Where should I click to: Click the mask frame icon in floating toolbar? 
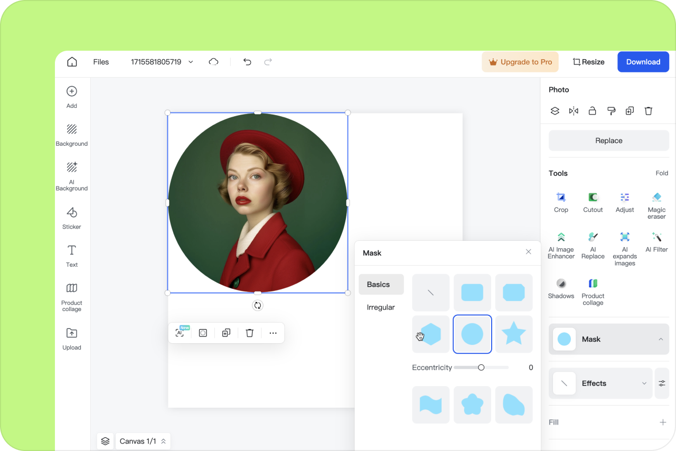click(x=203, y=333)
